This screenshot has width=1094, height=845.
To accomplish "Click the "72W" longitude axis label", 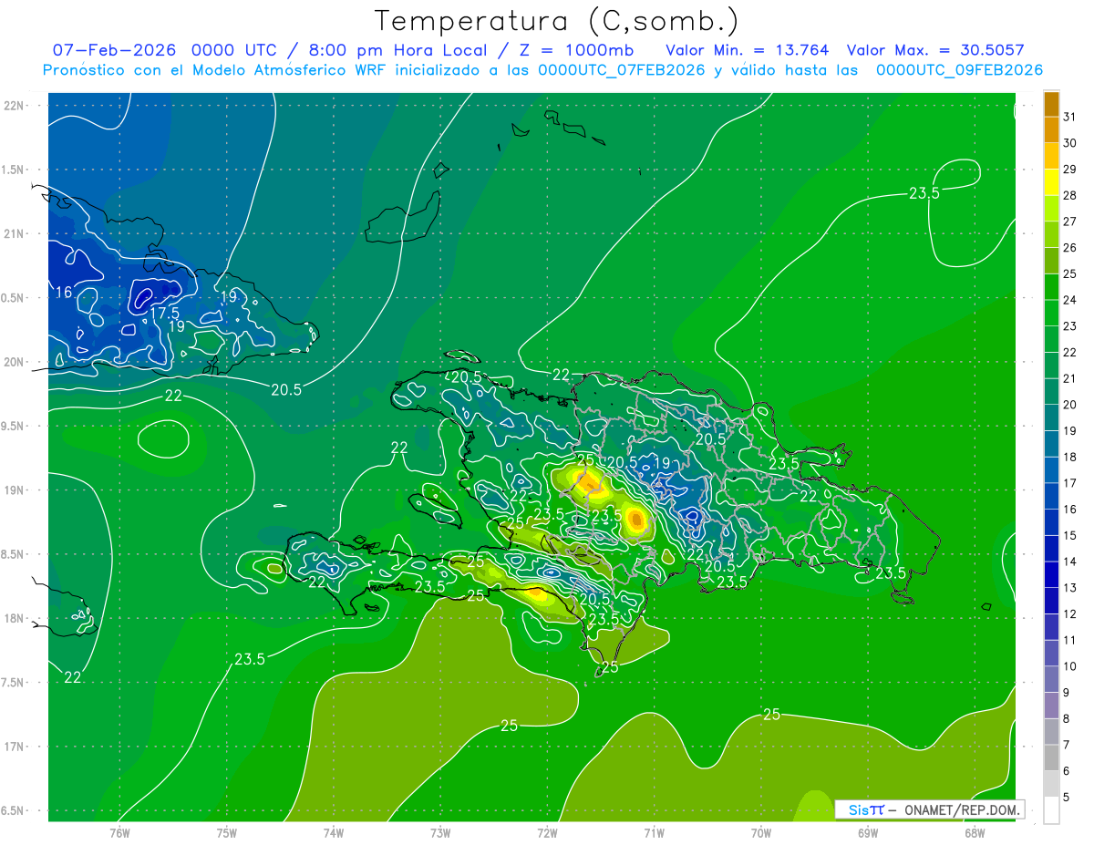I will point(547,832).
